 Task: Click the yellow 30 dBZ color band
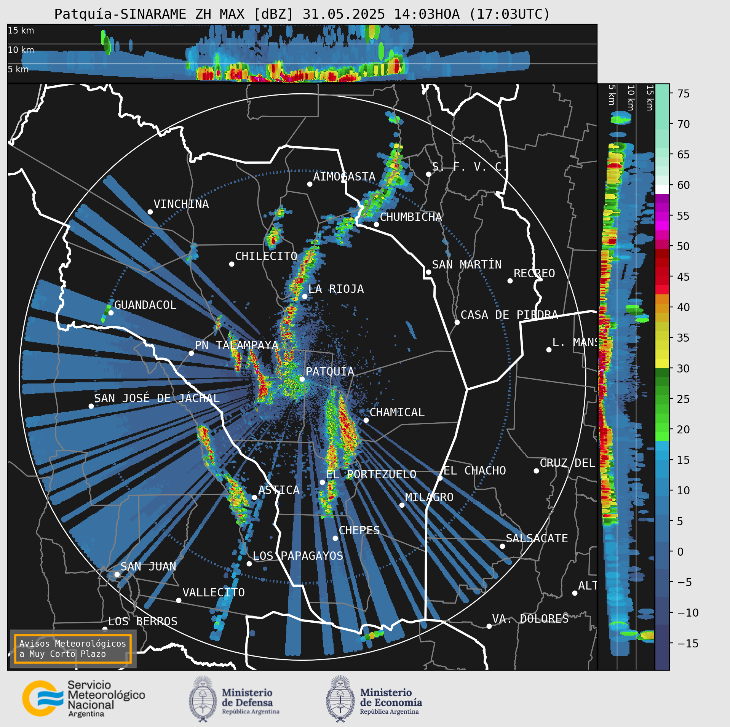pyautogui.click(x=662, y=363)
